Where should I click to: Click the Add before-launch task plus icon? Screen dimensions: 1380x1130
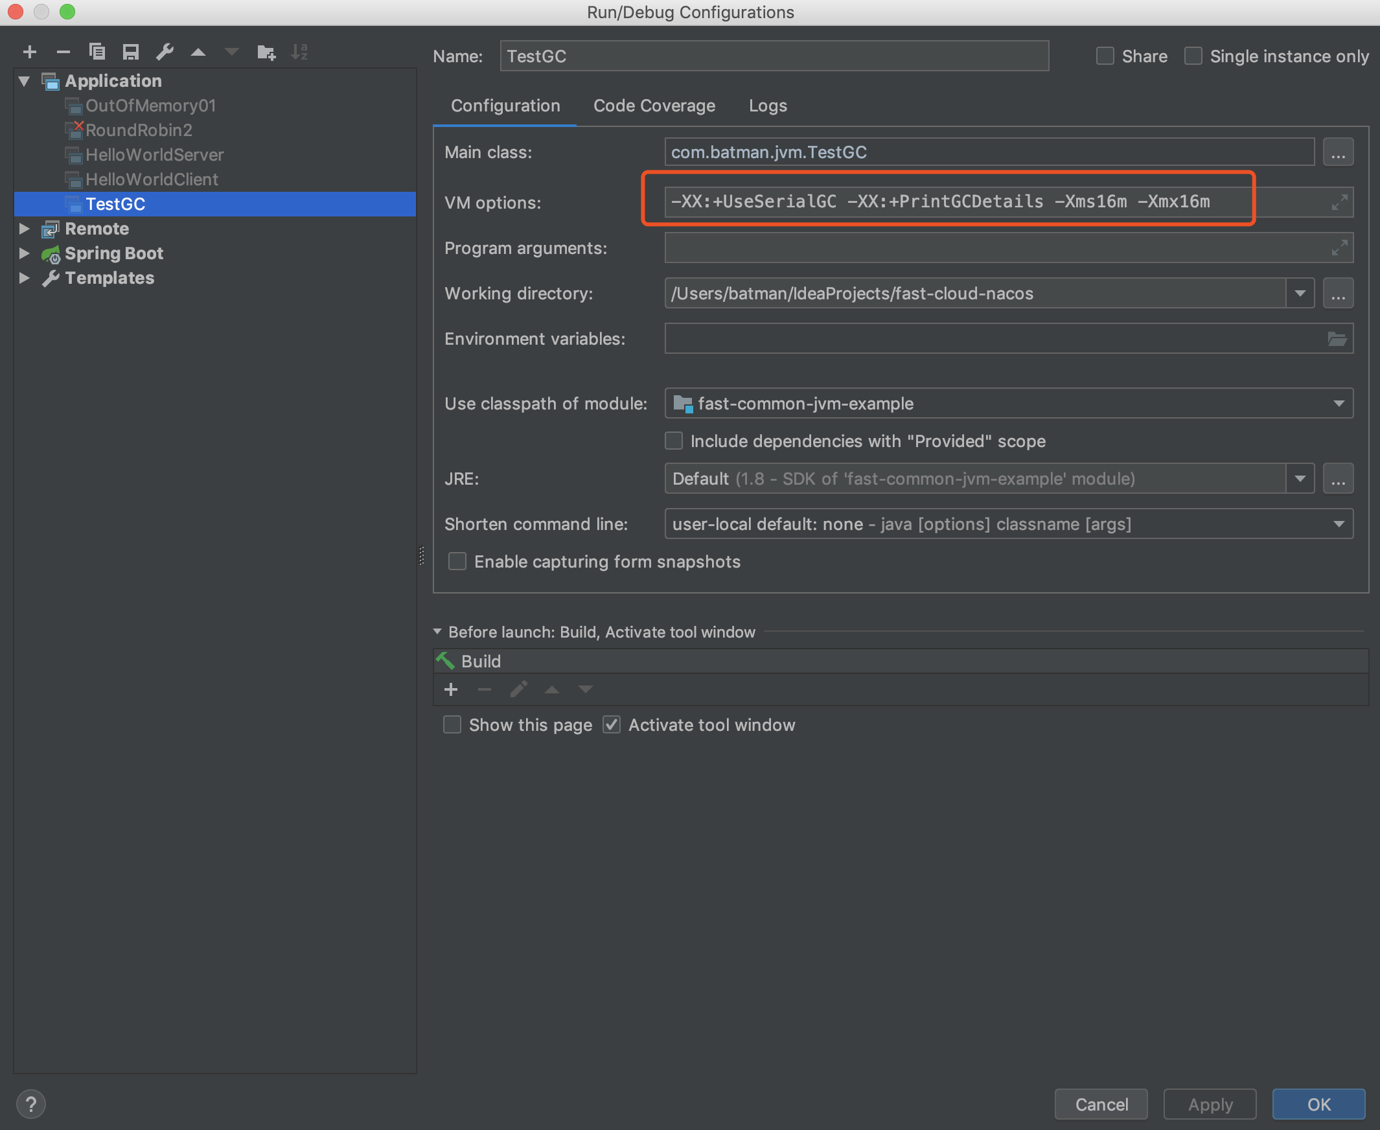click(451, 689)
